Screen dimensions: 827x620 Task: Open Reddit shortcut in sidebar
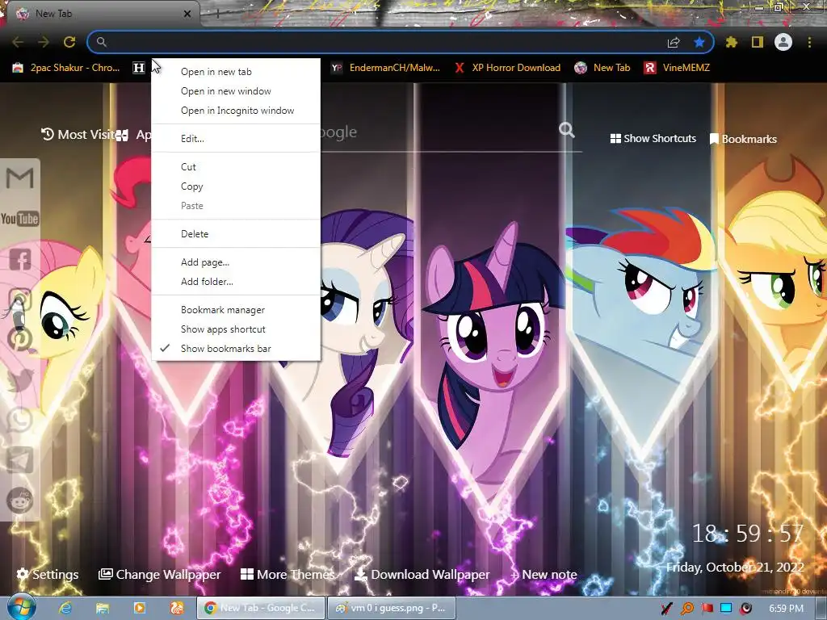20,500
